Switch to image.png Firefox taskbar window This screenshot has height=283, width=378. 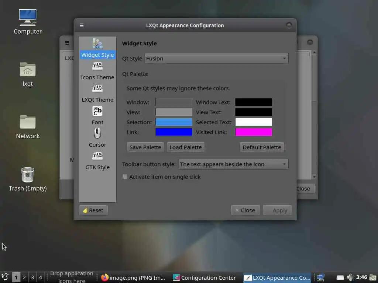pyautogui.click(x=133, y=277)
